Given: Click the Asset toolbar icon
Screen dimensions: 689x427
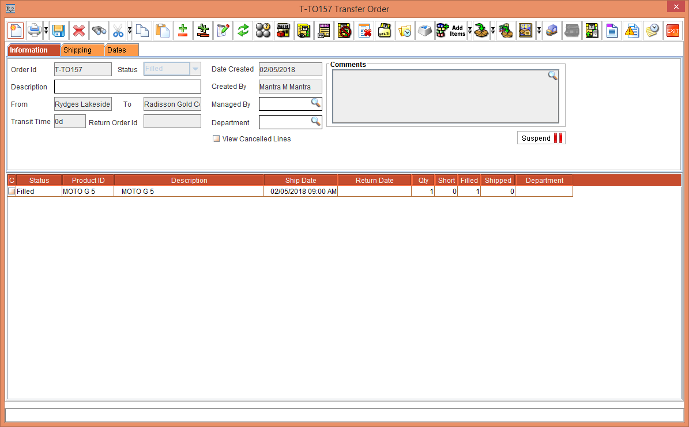Looking at the screenshot, I should 283,31.
